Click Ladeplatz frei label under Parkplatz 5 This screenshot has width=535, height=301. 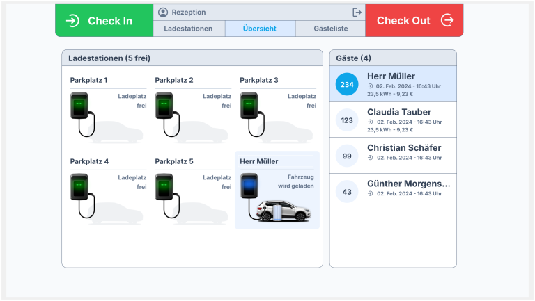coord(217,182)
